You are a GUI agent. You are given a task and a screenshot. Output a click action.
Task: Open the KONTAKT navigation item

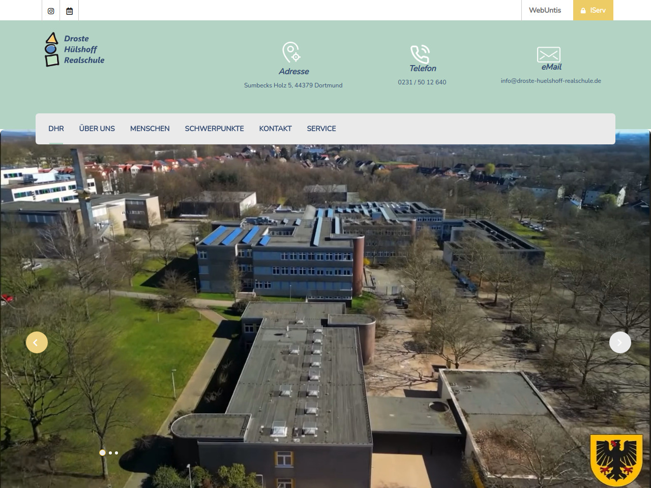pos(275,129)
